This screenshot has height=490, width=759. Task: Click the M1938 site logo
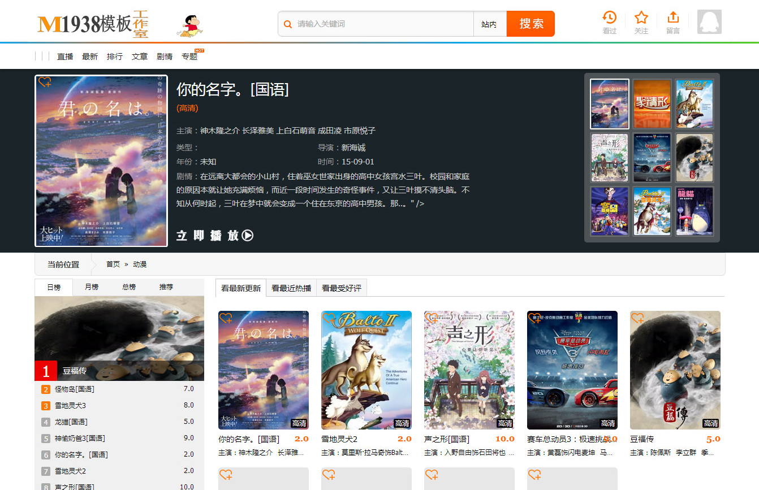pyautogui.click(x=93, y=24)
